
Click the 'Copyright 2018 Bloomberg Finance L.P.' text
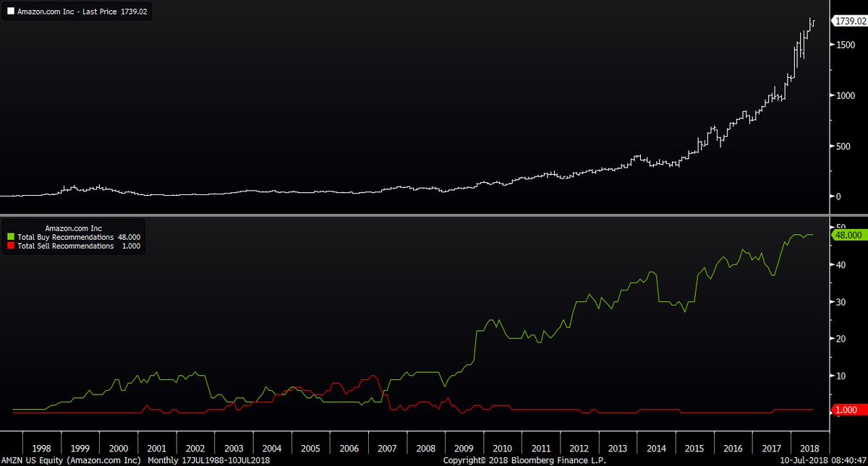coord(524,460)
